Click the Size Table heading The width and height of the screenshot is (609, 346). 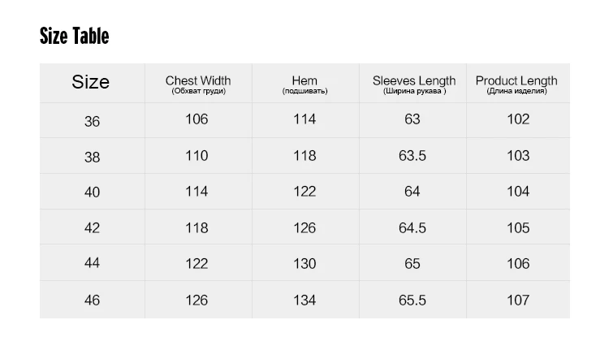[x=74, y=36]
